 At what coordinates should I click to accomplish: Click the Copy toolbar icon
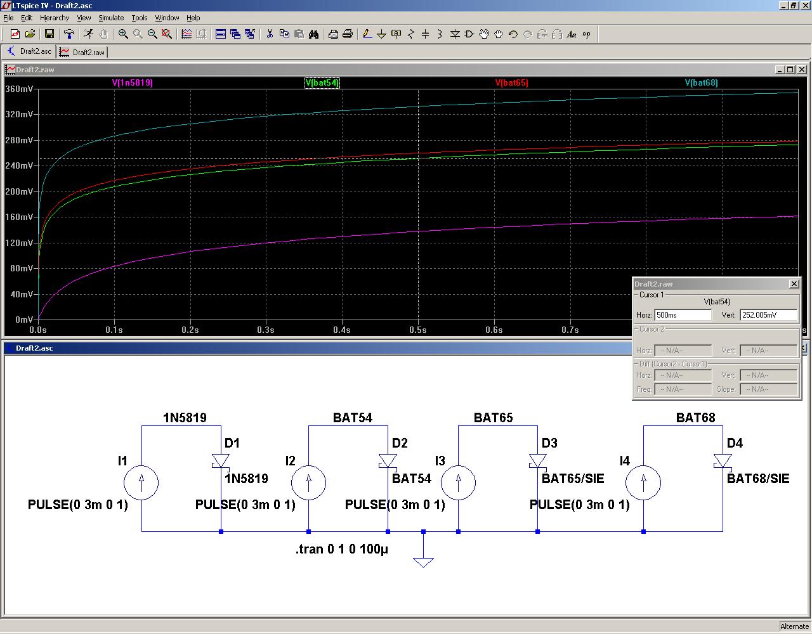tap(284, 34)
